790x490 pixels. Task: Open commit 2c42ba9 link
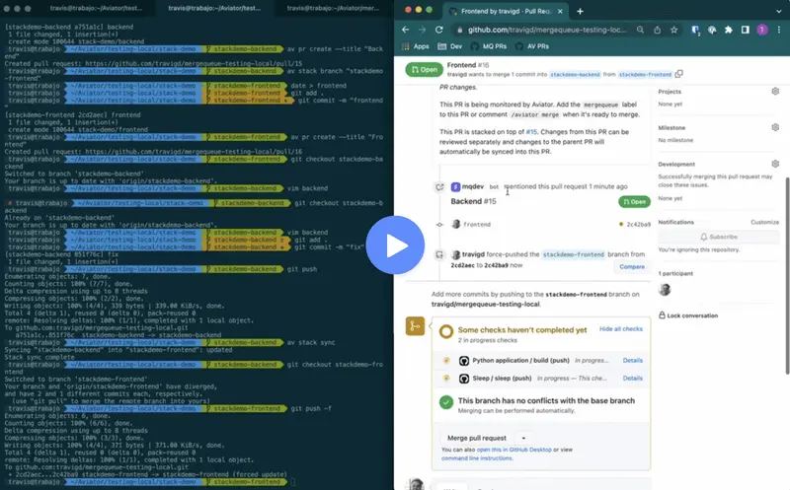(x=638, y=225)
